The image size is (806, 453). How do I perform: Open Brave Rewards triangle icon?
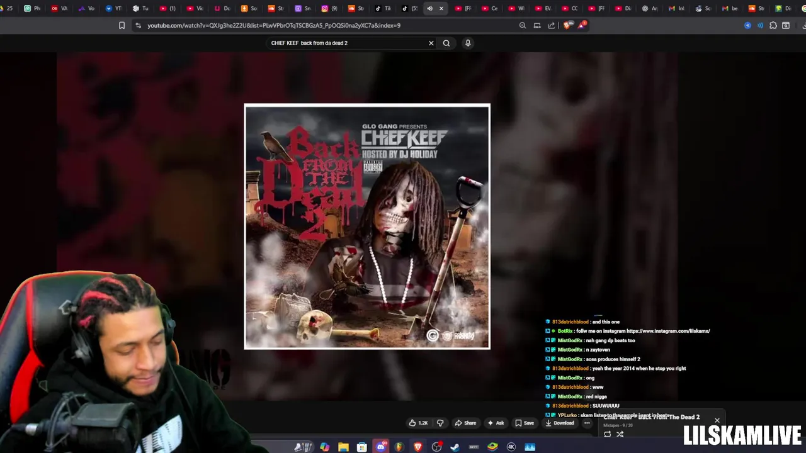pos(582,25)
